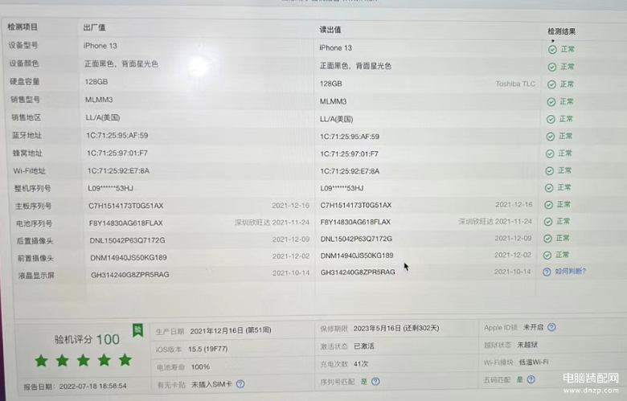Click 正常 check icon in 设备颜色 row
Viewport: 627px width, 401px height.
click(x=551, y=68)
